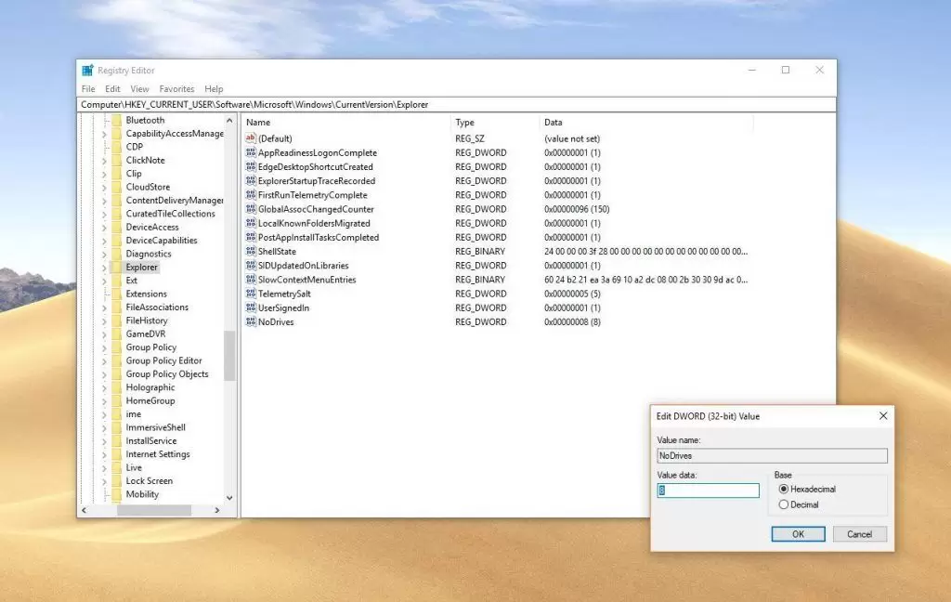Click the UserSignedIn value icon

[251, 308]
